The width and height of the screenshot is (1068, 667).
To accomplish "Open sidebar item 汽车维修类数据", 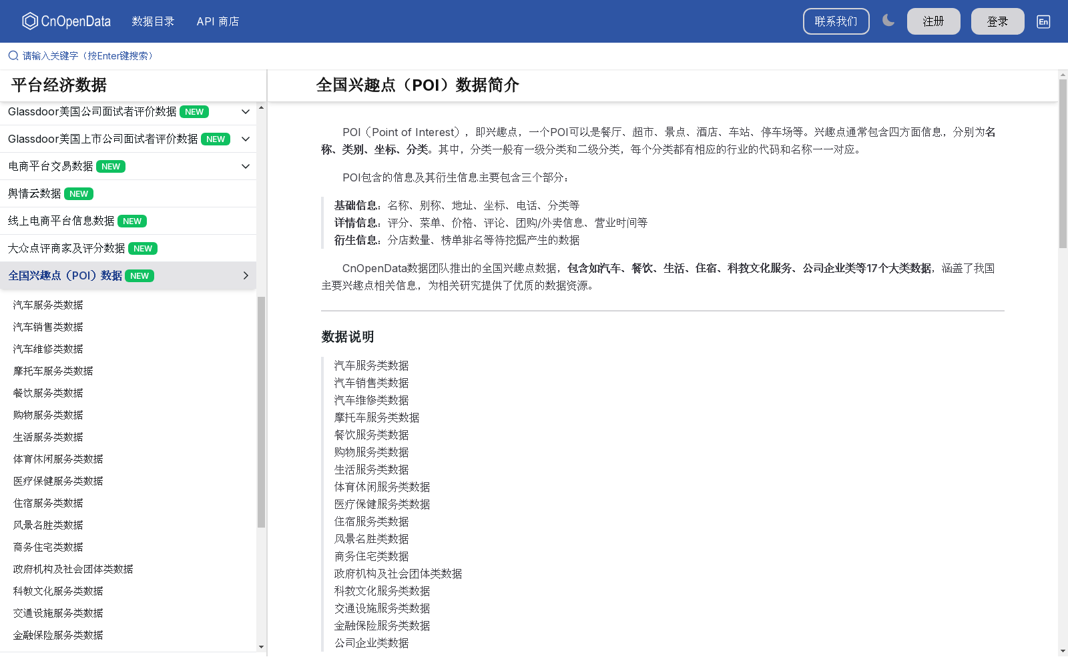I will (x=48, y=349).
